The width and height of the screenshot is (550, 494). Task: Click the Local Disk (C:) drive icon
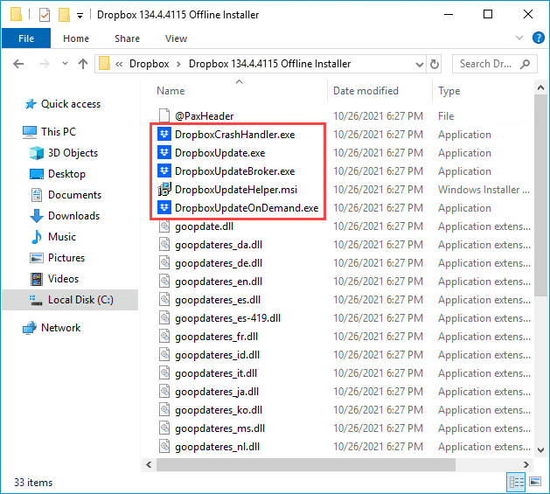click(36, 300)
